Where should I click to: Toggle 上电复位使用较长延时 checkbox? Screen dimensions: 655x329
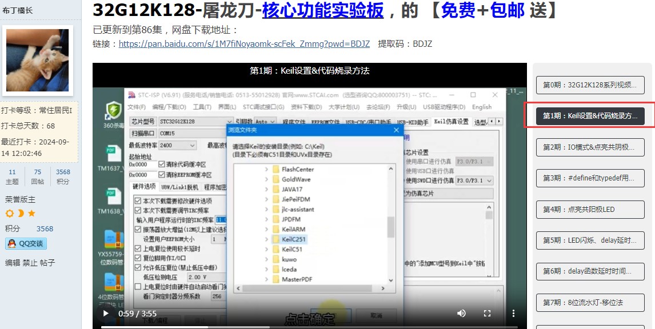138,248
